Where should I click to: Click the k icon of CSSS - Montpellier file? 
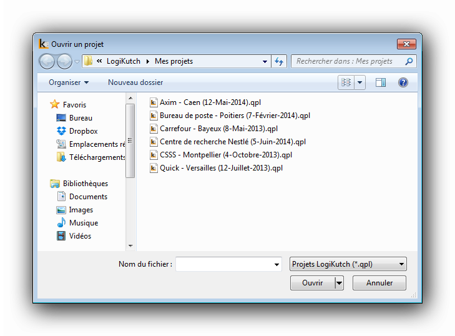pyautogui.click(x=153, y=155)
